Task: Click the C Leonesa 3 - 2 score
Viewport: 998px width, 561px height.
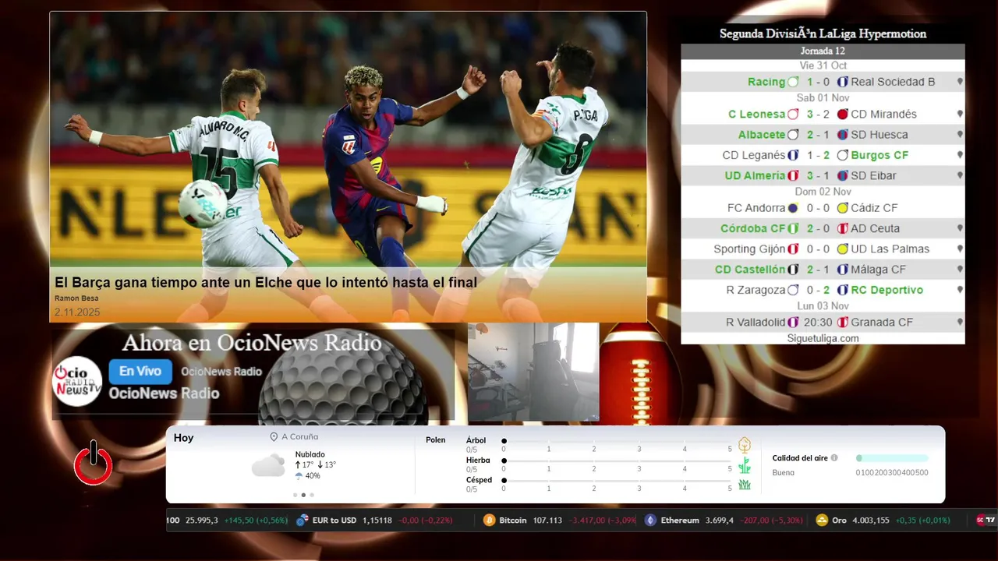Action: (819, 114)
